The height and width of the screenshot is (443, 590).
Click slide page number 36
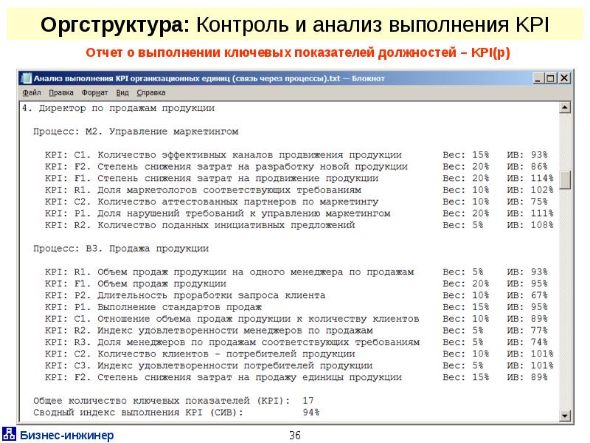[x=295, y=435]
